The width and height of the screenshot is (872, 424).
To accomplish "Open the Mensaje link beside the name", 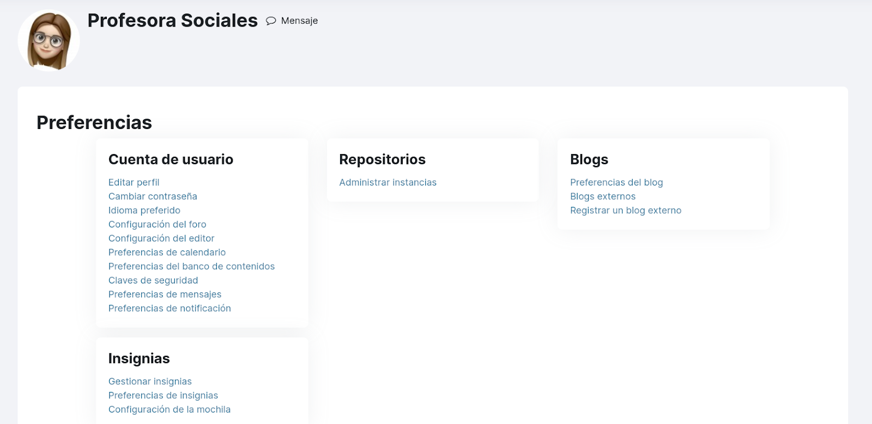I will (x=299, y=21).
